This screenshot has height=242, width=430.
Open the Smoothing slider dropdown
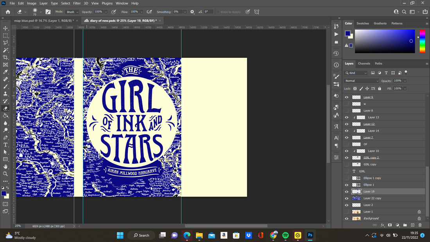185,12
